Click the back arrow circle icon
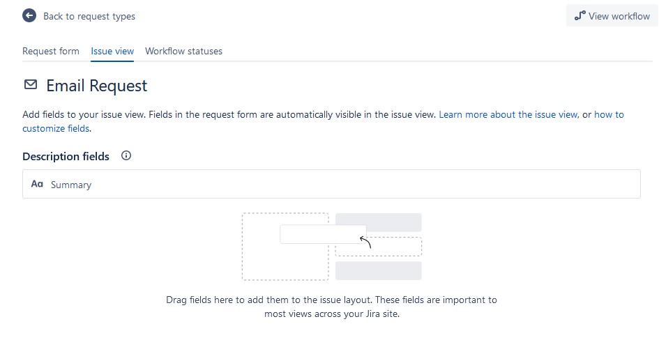 [29, 16]
